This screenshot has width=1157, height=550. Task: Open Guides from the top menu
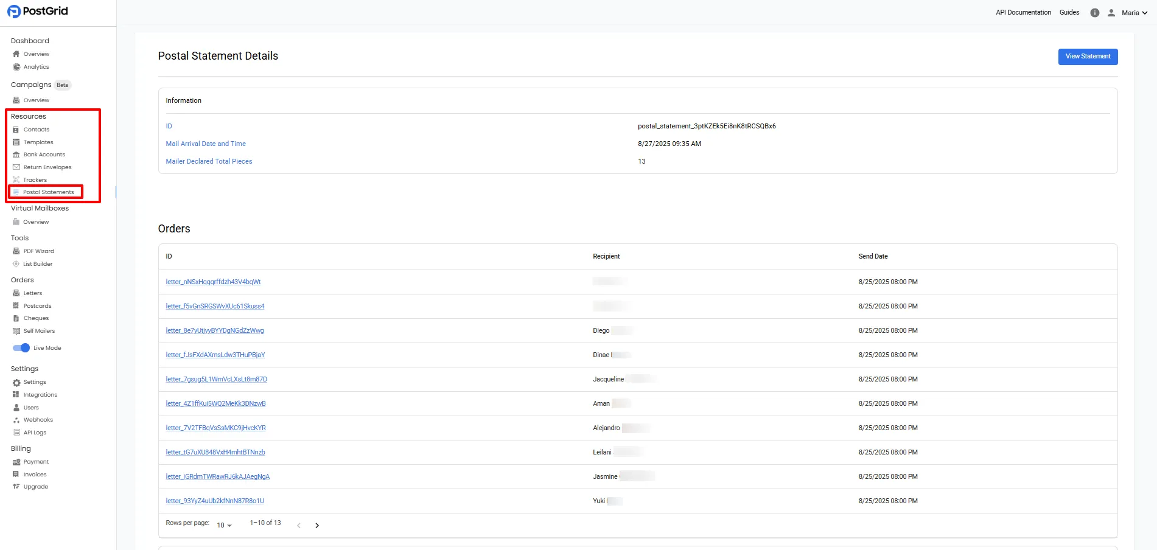(1069, 12)
